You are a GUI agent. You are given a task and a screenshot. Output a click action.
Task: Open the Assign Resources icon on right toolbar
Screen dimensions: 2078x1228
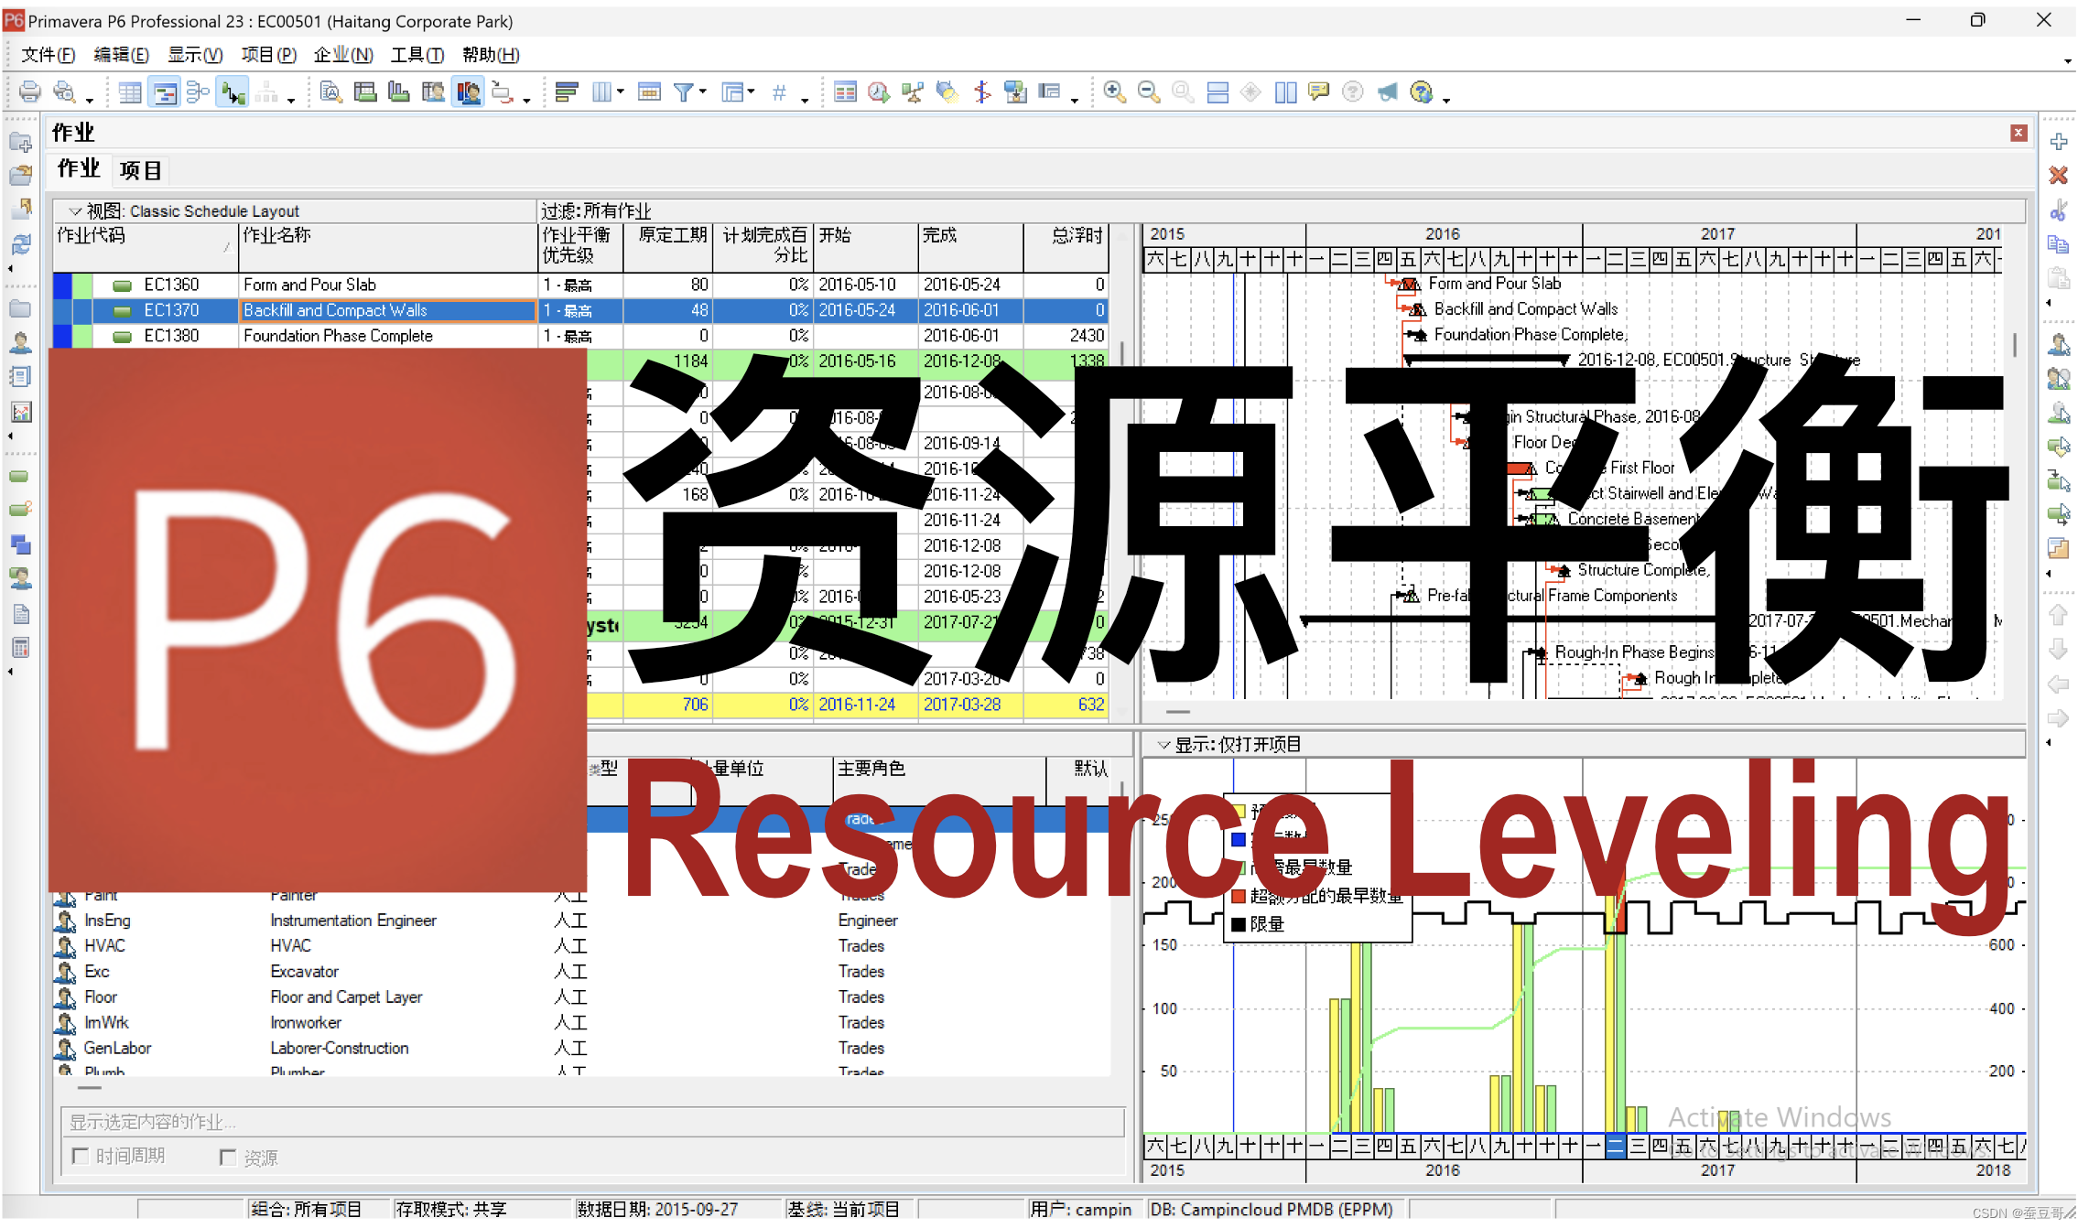2060,343
